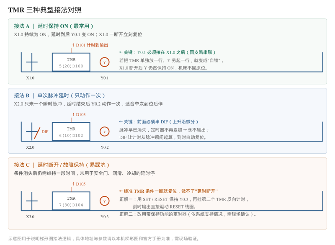This screenshot has width=335, height=245.
Task: Click heading '接法 C | 延时断开 / 故障保持（易踩坑）'
Action: [62, 165]
